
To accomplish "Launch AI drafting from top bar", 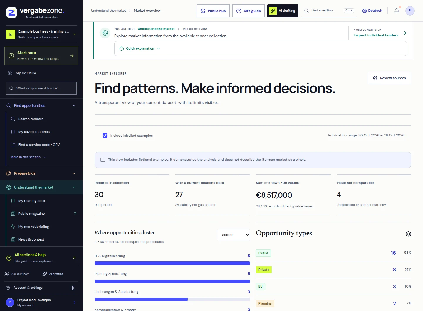I will (x=283, y=11).
